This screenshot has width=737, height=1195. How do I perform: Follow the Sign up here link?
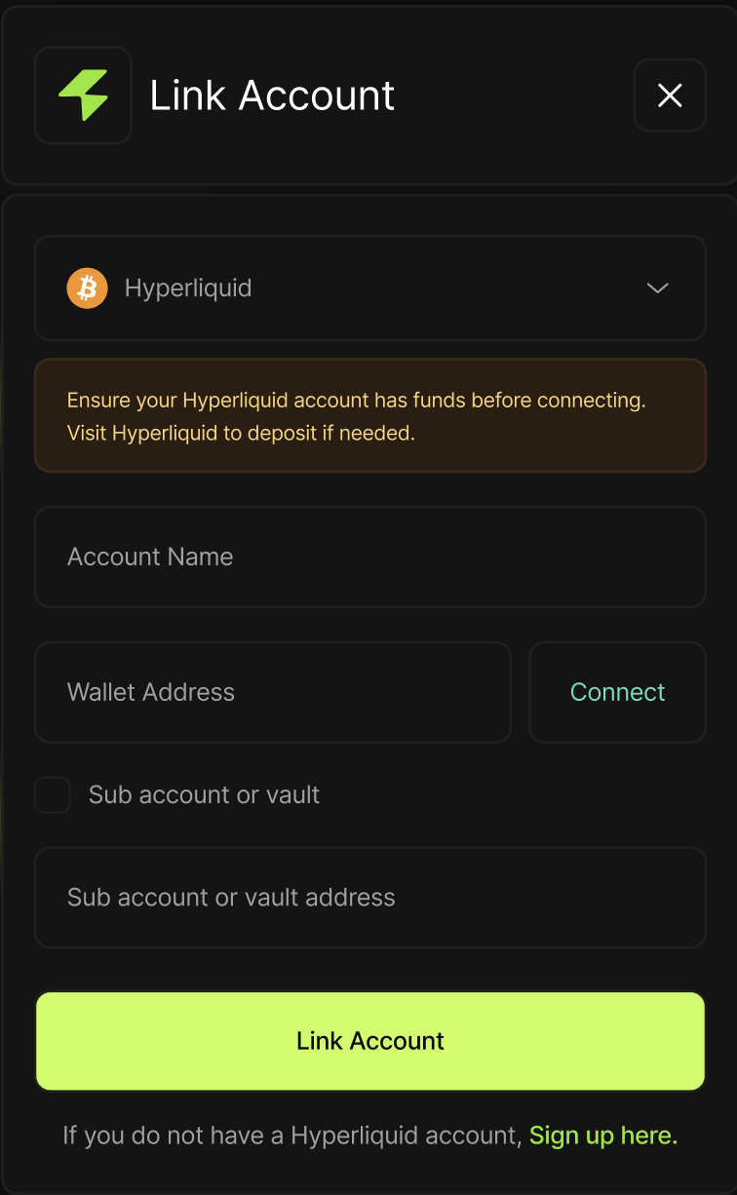[x=602, y=1136]
